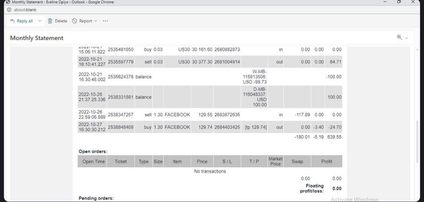The width and height of the screenshot is (424, 202).
Task: Click the total swap -5.19
Action: (318, 137)
